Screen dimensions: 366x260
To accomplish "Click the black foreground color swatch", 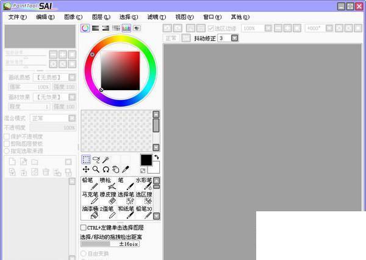I will [x=146, y=160].
